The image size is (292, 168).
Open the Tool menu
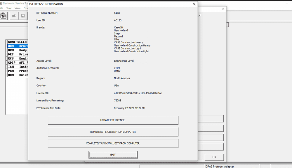click(9, 8)
